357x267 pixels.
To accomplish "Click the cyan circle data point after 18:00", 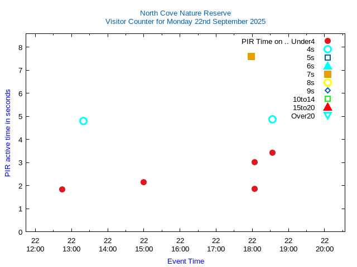I will tap(272, 119).
